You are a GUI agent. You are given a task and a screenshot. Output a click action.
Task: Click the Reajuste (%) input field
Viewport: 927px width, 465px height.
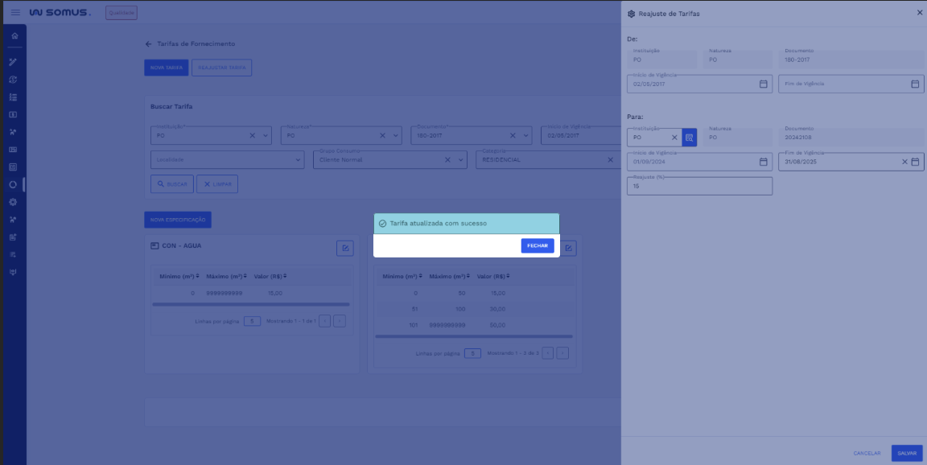(x=698, y=186)
